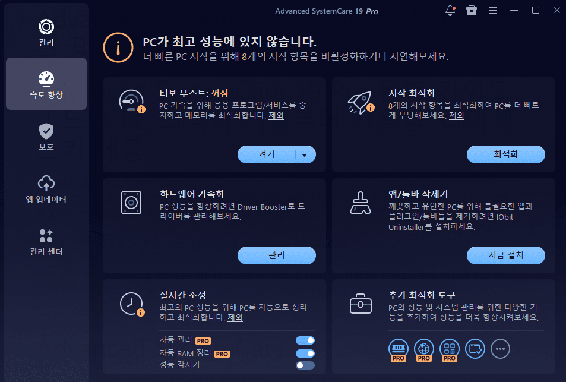Screen dimensions: 566x382
Task: Open the hamburger options menu
Action: (493, 11)
